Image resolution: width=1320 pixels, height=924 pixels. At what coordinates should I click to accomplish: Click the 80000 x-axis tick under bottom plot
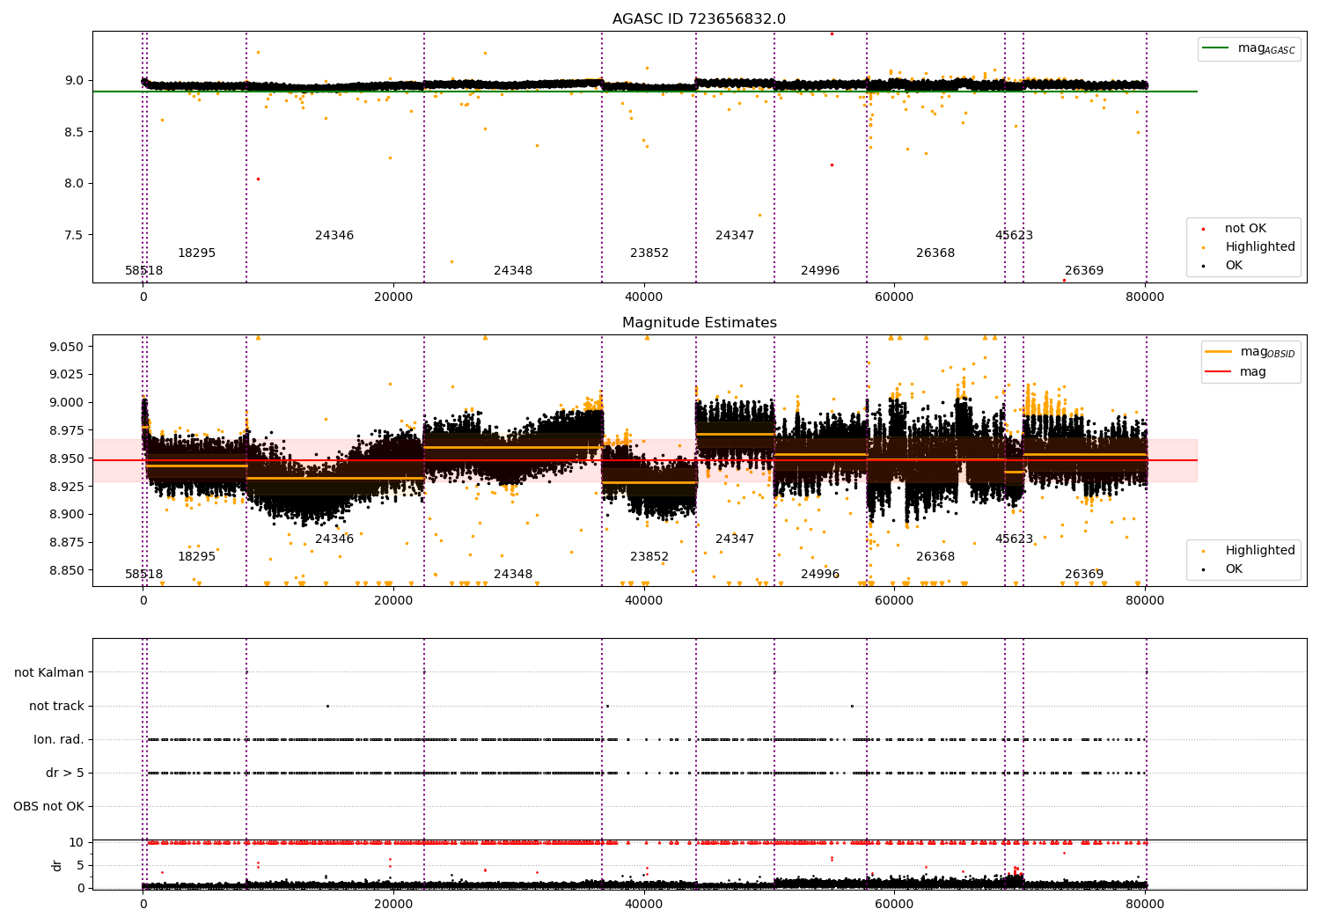pos(1144,903)
